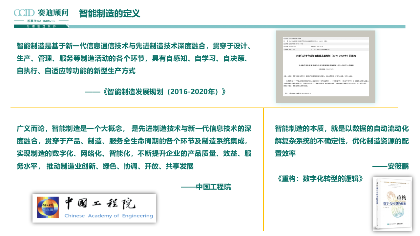Click the slide title 智能制造的定义
The image size is (420, 236).
coord(108,14)
